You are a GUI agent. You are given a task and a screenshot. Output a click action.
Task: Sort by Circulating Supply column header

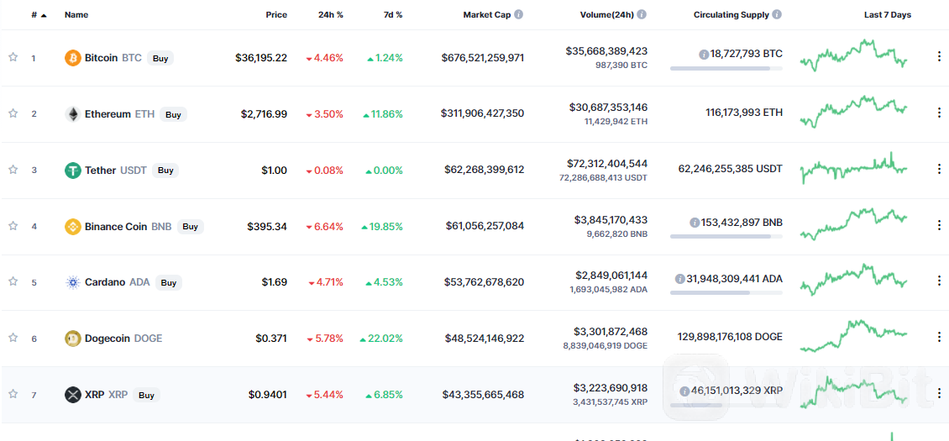(731, 14)
